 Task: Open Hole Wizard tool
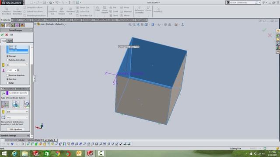tap(61, 11)
